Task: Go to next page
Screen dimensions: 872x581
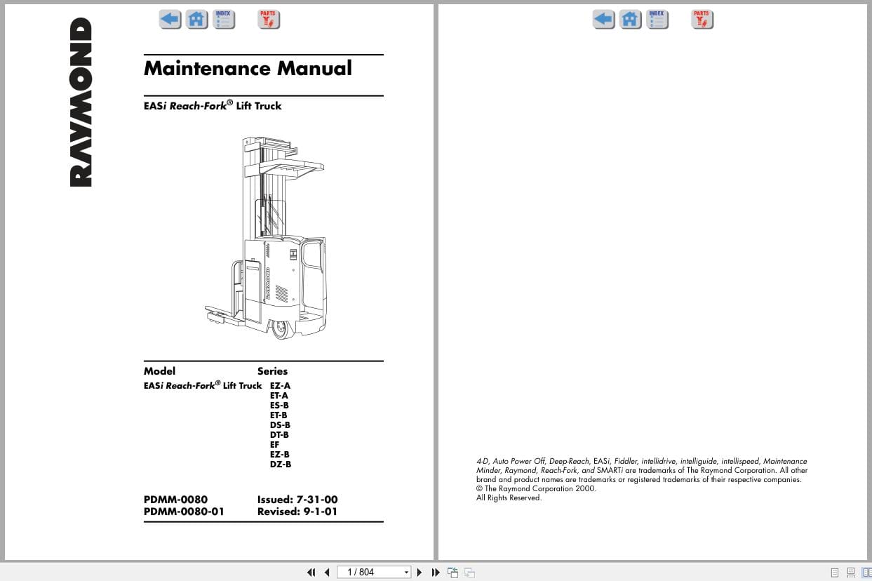Action: (x=420, y=573)
